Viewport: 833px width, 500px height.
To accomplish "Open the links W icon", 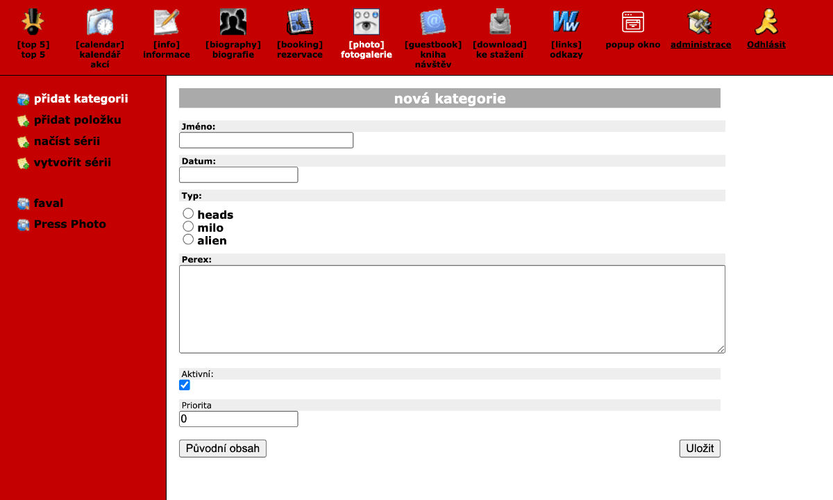I will tap(566, 22).
